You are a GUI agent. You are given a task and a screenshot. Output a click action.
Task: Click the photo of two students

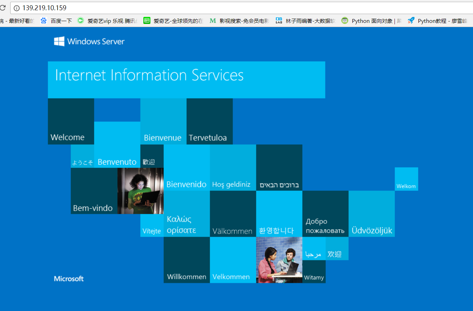279,260
